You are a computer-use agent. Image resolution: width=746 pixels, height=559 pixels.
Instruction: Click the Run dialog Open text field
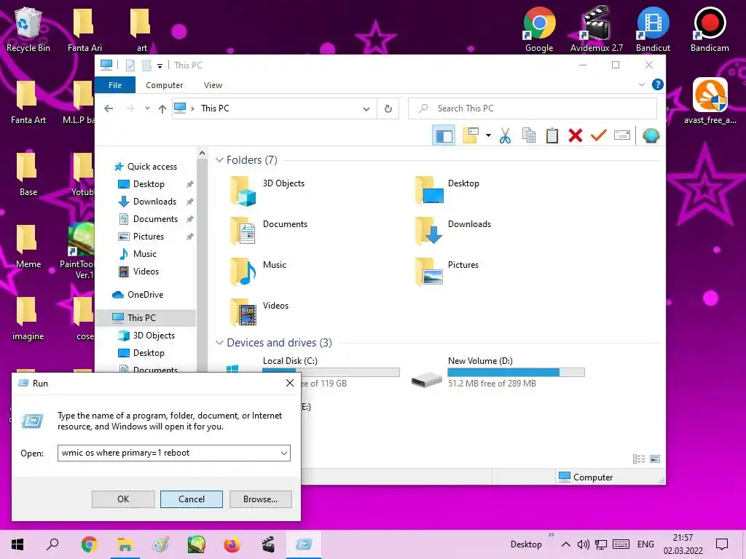click(x=168, y=453)
